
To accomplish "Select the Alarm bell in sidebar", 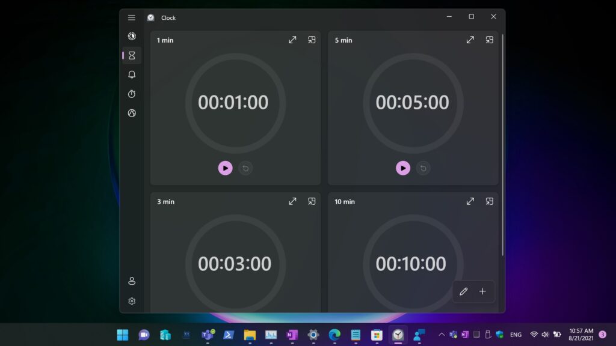I will (132, 74).
